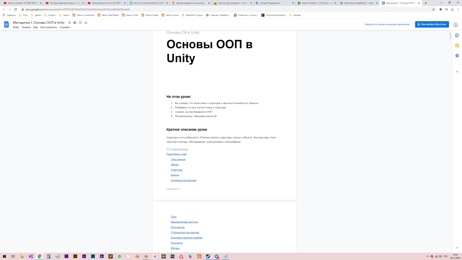Click the address bar URL
This screenshot has width=462, height=260.
[x=78, y=9]
